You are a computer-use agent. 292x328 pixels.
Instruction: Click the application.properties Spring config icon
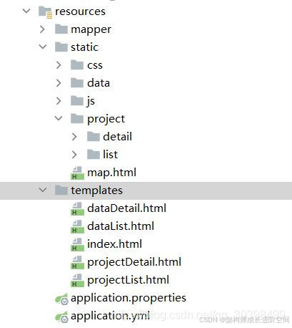click(x=61, y=299)
